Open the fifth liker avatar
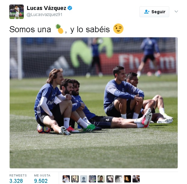187x184 pixels. (101, 179)
